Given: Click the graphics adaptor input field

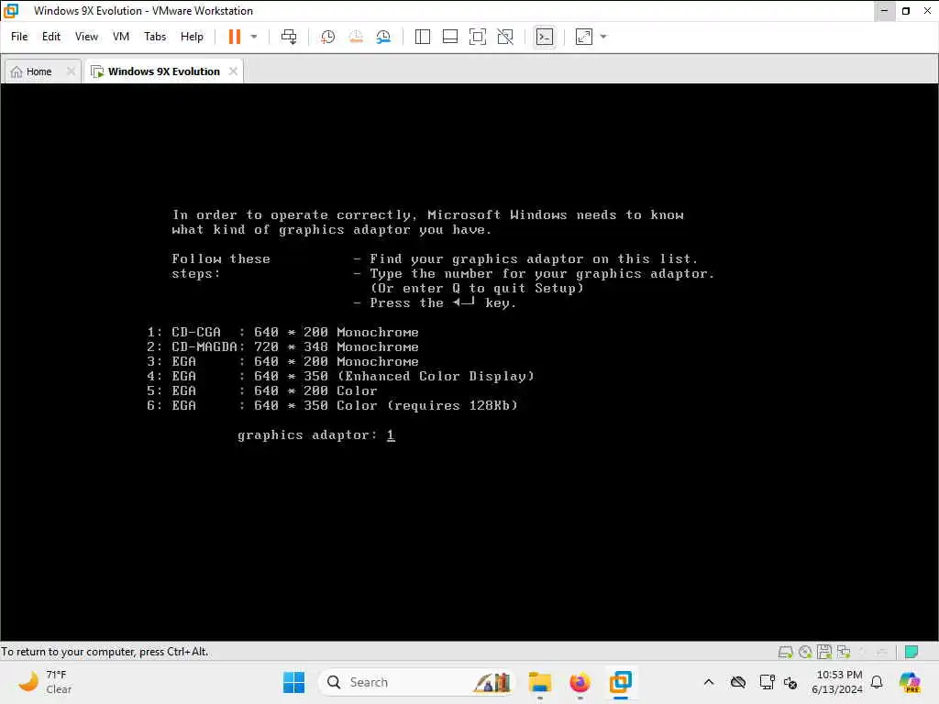Looking at the screenshot, I should tap(391, 435).
